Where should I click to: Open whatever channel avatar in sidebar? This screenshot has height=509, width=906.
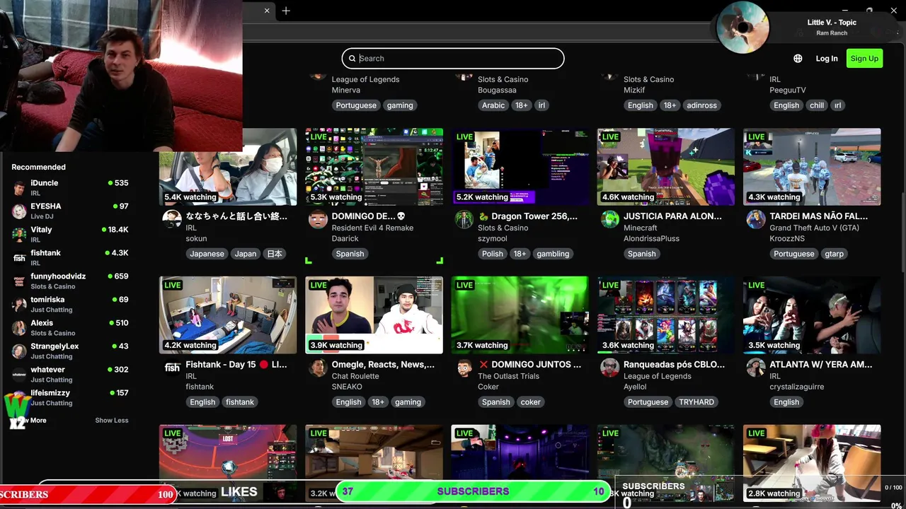click(x=19, y=374)
